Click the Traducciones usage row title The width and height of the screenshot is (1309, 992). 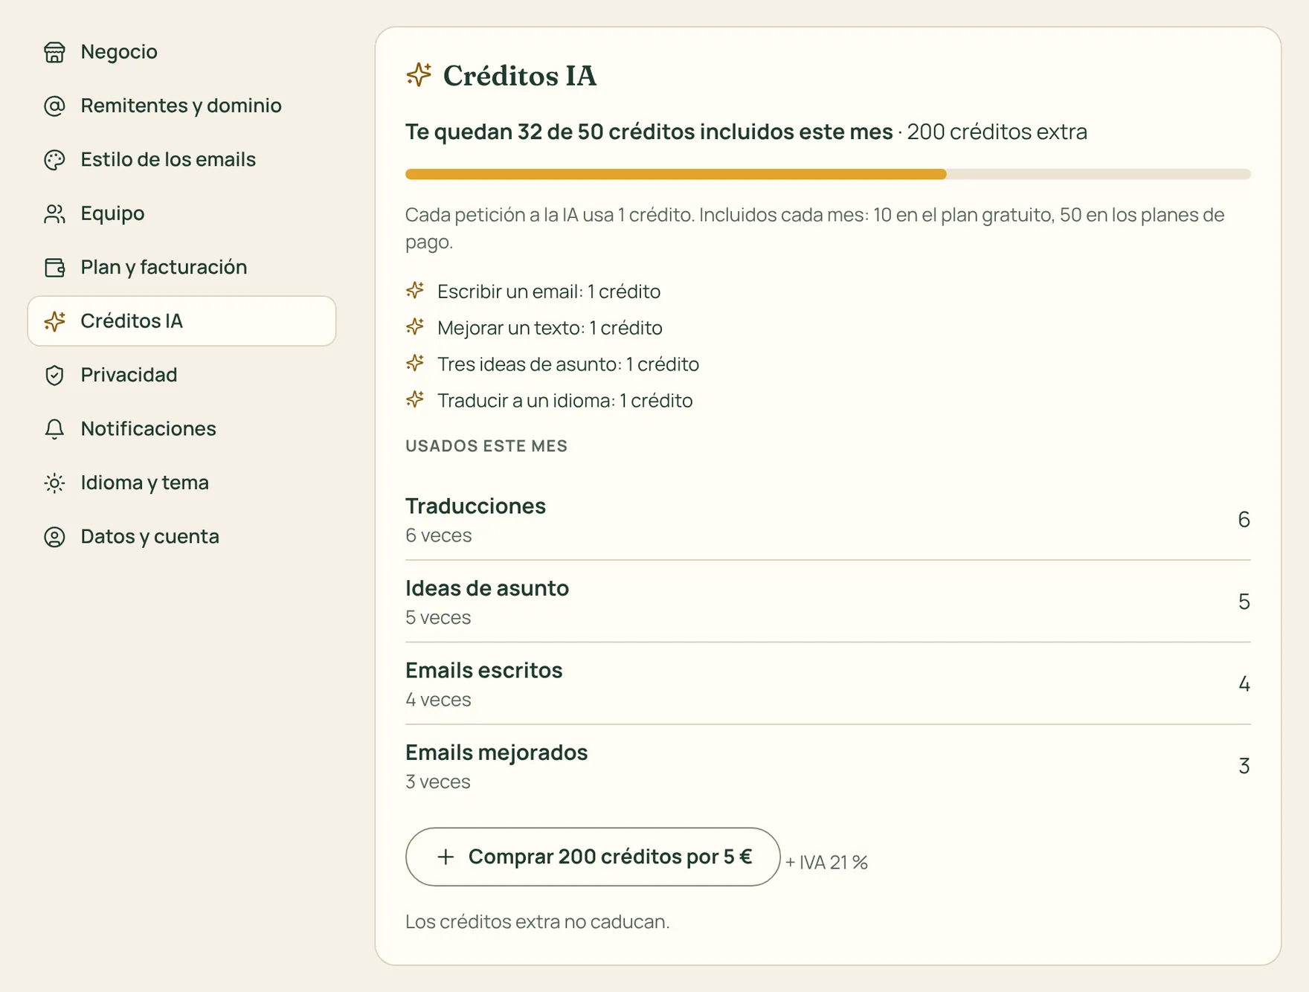pyautogui.click(x=475, y=506)
